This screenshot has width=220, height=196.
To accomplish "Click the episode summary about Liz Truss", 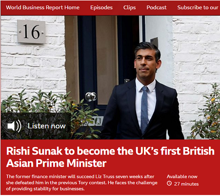I will [x=82, y=183].
